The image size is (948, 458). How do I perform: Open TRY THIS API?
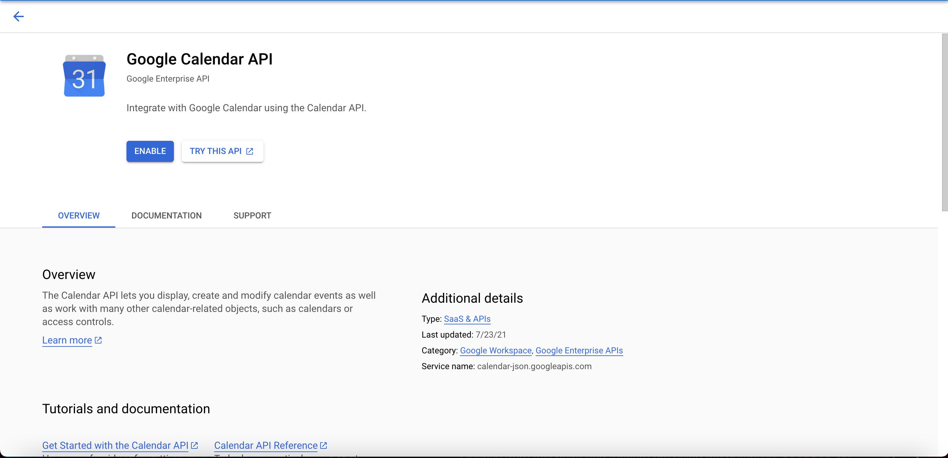[216, 151]
